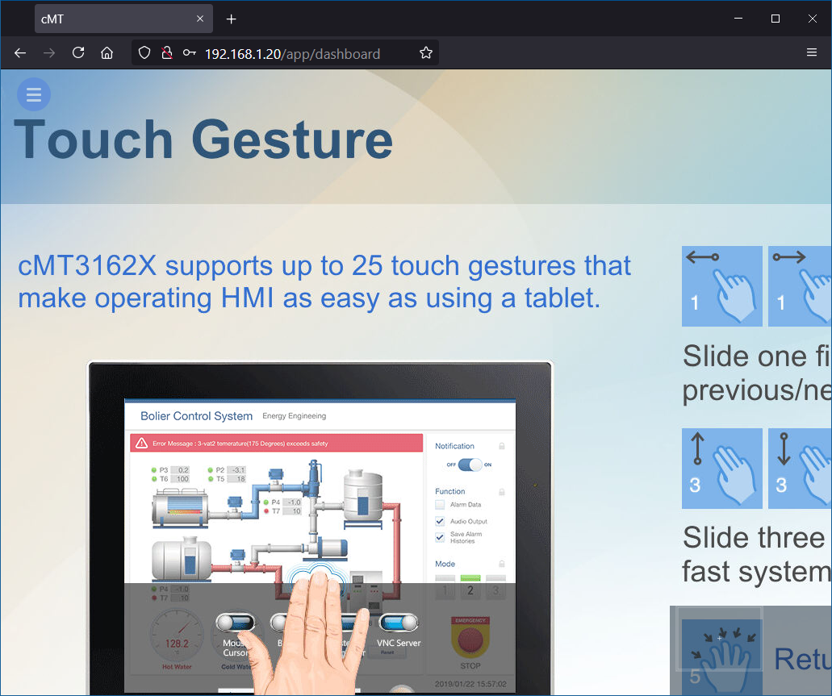This screenshot has height=696, width=832.
Task: Reload the current page
Action: point(78,53)
